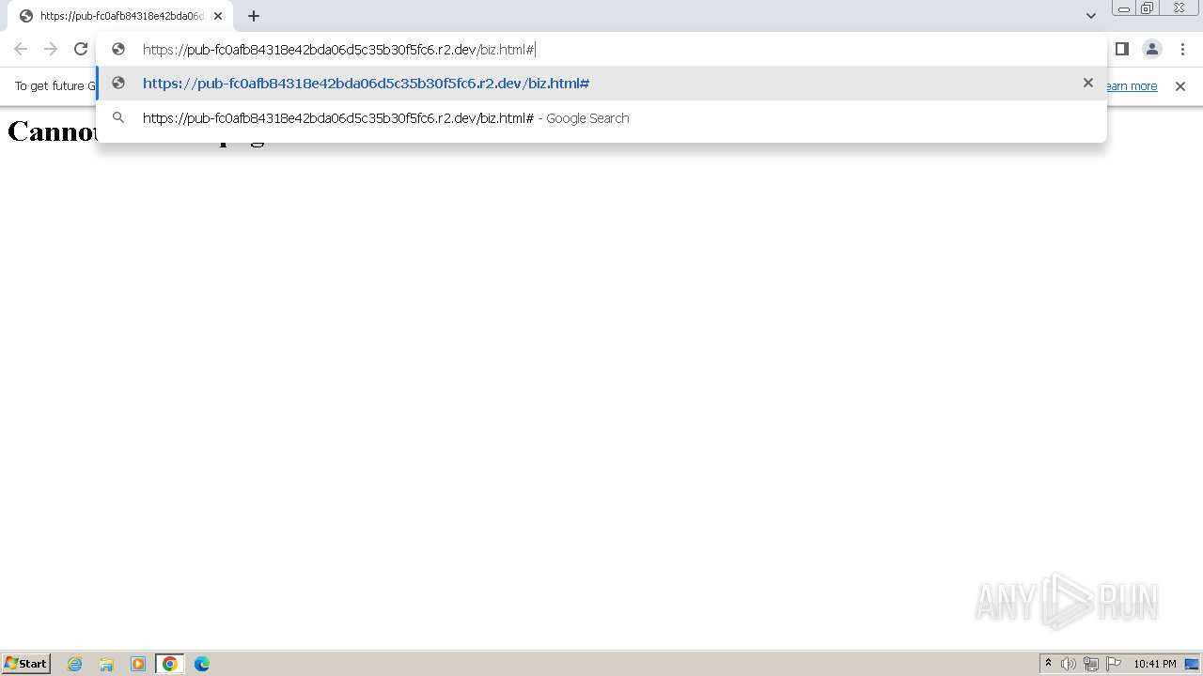The image size is (1203, 676).
Task: Go forward to next page
Action: tap(51, 49)
